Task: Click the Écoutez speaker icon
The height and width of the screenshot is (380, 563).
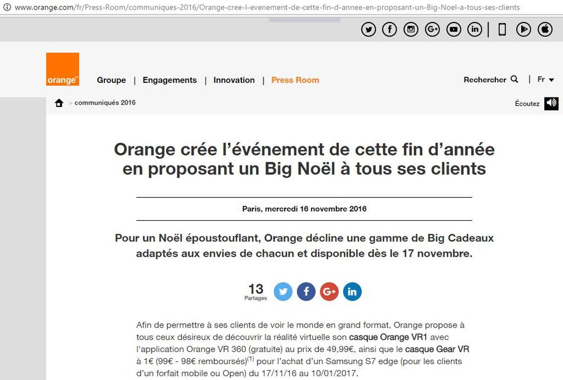Action: pyautogui.click(x=551, y=104)
